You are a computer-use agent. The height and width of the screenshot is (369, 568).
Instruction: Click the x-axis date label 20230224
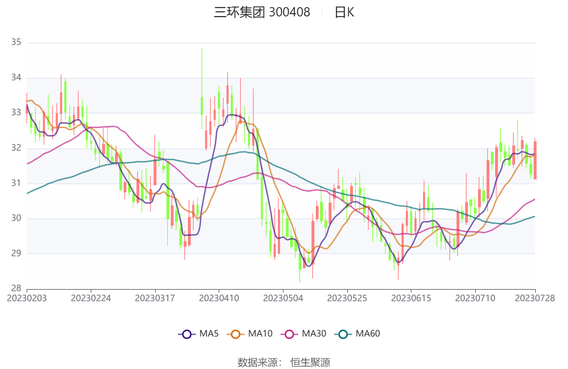91,298
